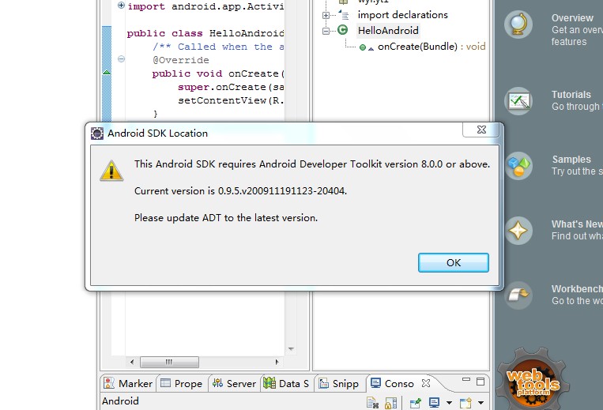The width and height of the screenshot is (603, 410).
Task: Select HelloAndroid class in the outline
Action: (x=388, y=30)
